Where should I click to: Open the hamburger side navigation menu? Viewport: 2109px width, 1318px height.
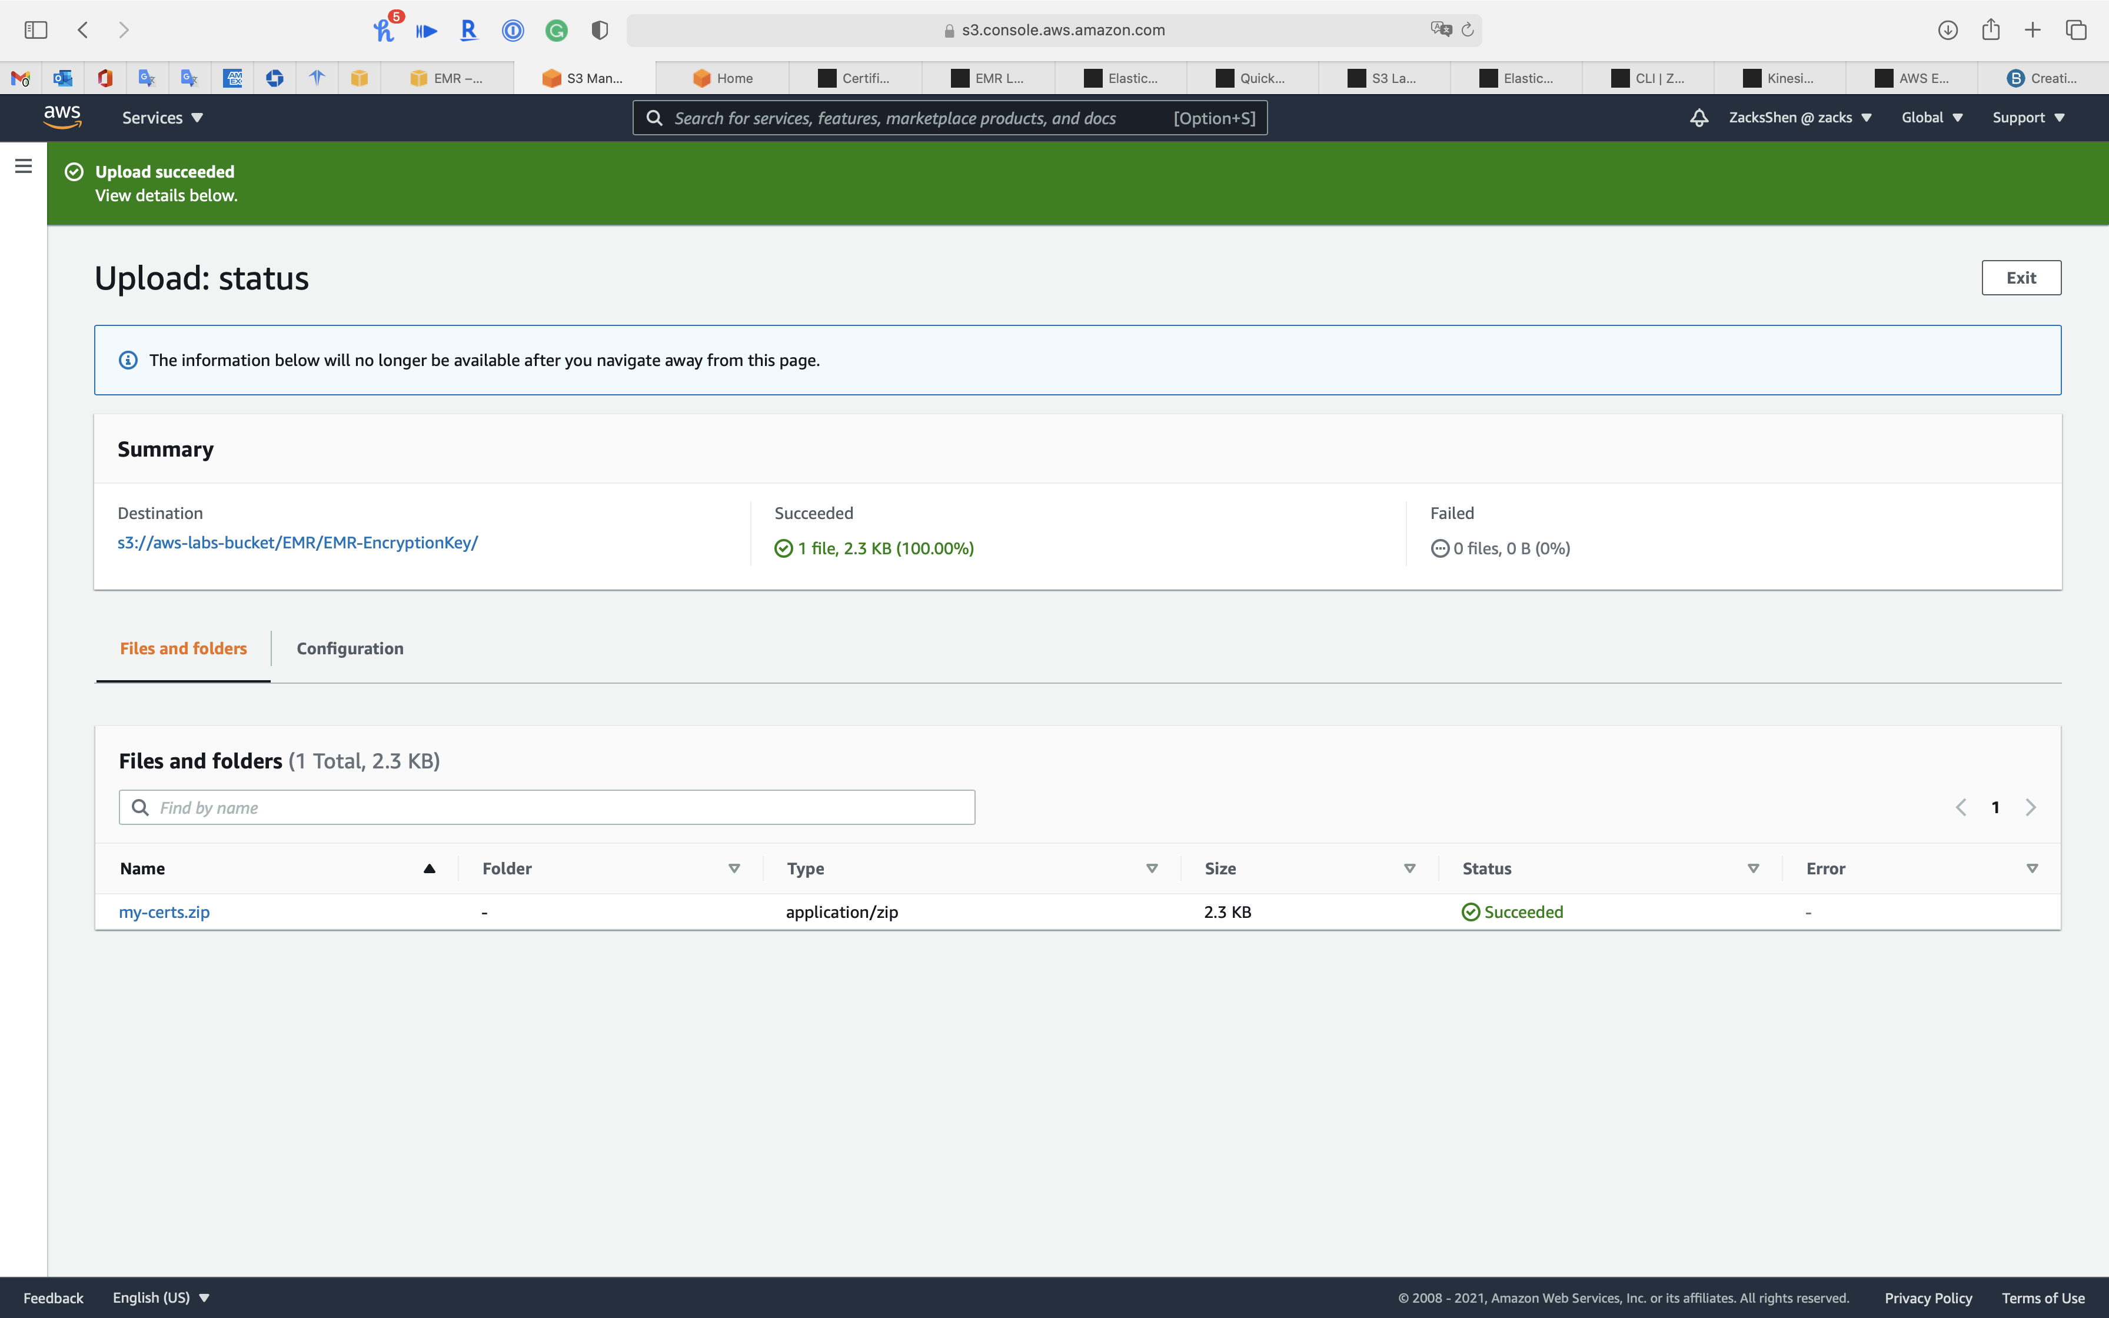coord(24,165)
